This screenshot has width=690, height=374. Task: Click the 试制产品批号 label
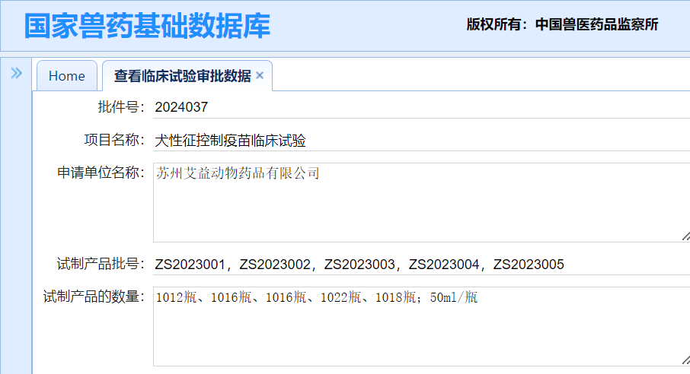coord(97,264)
